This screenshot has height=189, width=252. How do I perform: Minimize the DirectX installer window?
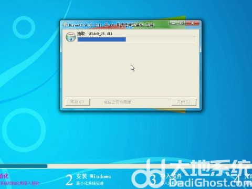tap(173, 23)
